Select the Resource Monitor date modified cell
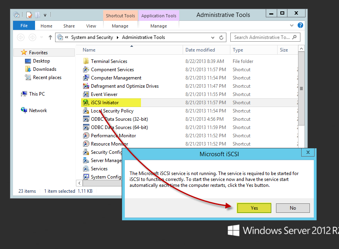 click(206, 144)
